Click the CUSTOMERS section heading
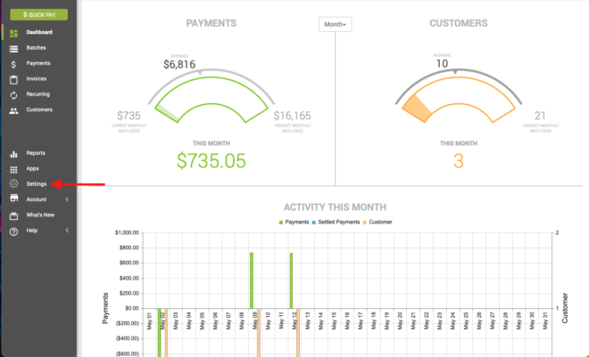Viewport: 589px width, 357px height. [459, 23]
